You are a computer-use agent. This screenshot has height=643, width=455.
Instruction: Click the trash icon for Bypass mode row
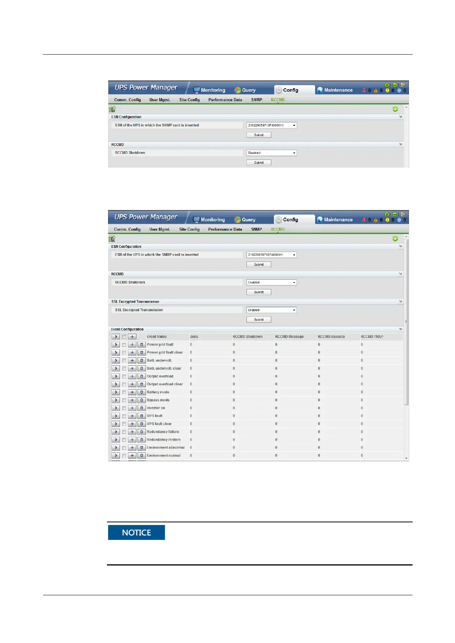[142, 400]
